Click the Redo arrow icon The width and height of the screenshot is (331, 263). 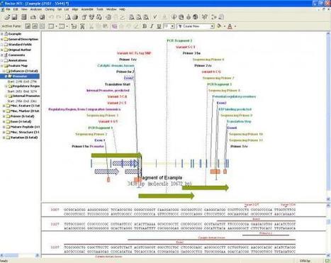tap(58, 17)
